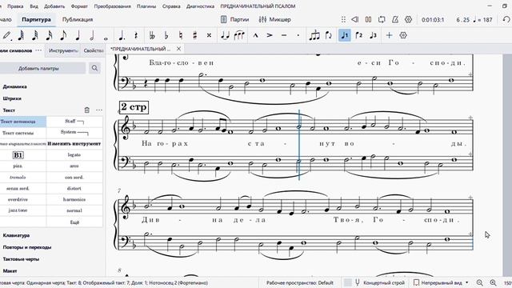Screen dimensions: 512x288
Task: Select the 16th note duration
Action: 49,35
